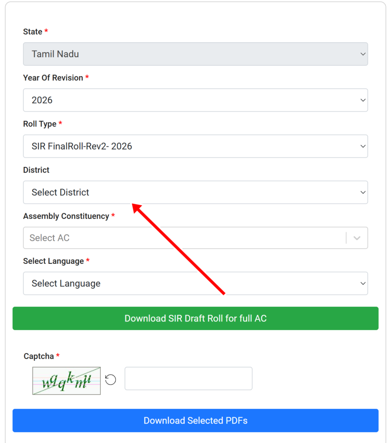Image resolution: width=392 pixels, height=443 pixels.
Task: Click the Assembly Constituency label
Action: point(66,216)
